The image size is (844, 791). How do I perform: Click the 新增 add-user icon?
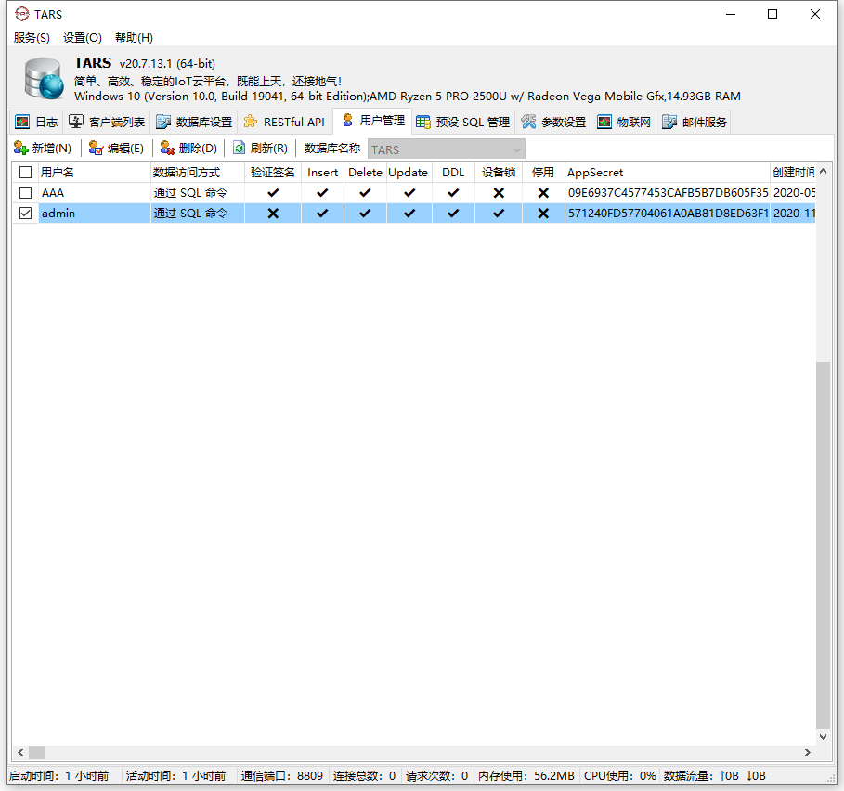[x=21, y=148]
